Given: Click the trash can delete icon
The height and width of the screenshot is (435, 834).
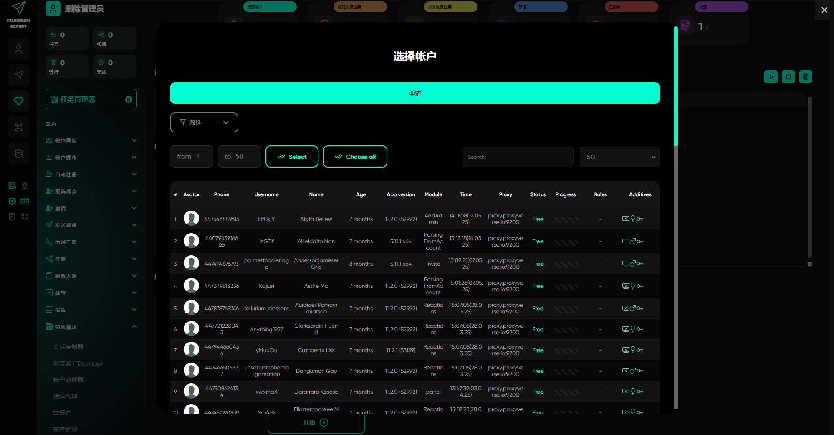Looking at the screenshot, I should coord(805,77).
